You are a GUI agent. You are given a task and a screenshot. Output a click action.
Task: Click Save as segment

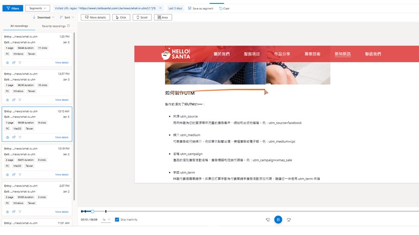point(201,8)
